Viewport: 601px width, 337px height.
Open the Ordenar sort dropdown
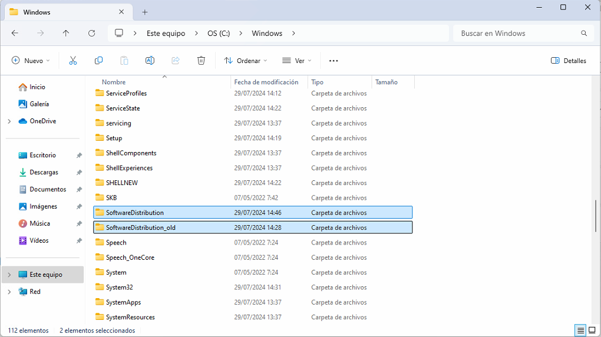click(246, 61)
